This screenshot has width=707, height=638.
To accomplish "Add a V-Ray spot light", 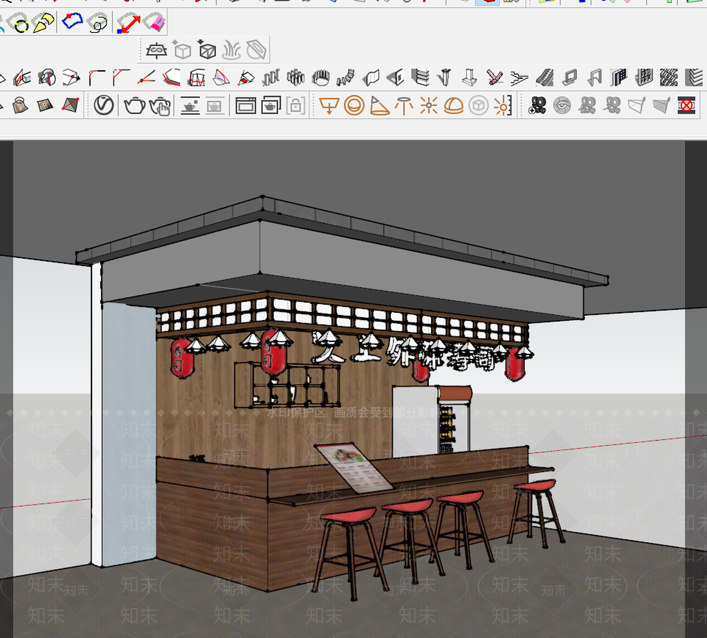I will pos(379,106).
